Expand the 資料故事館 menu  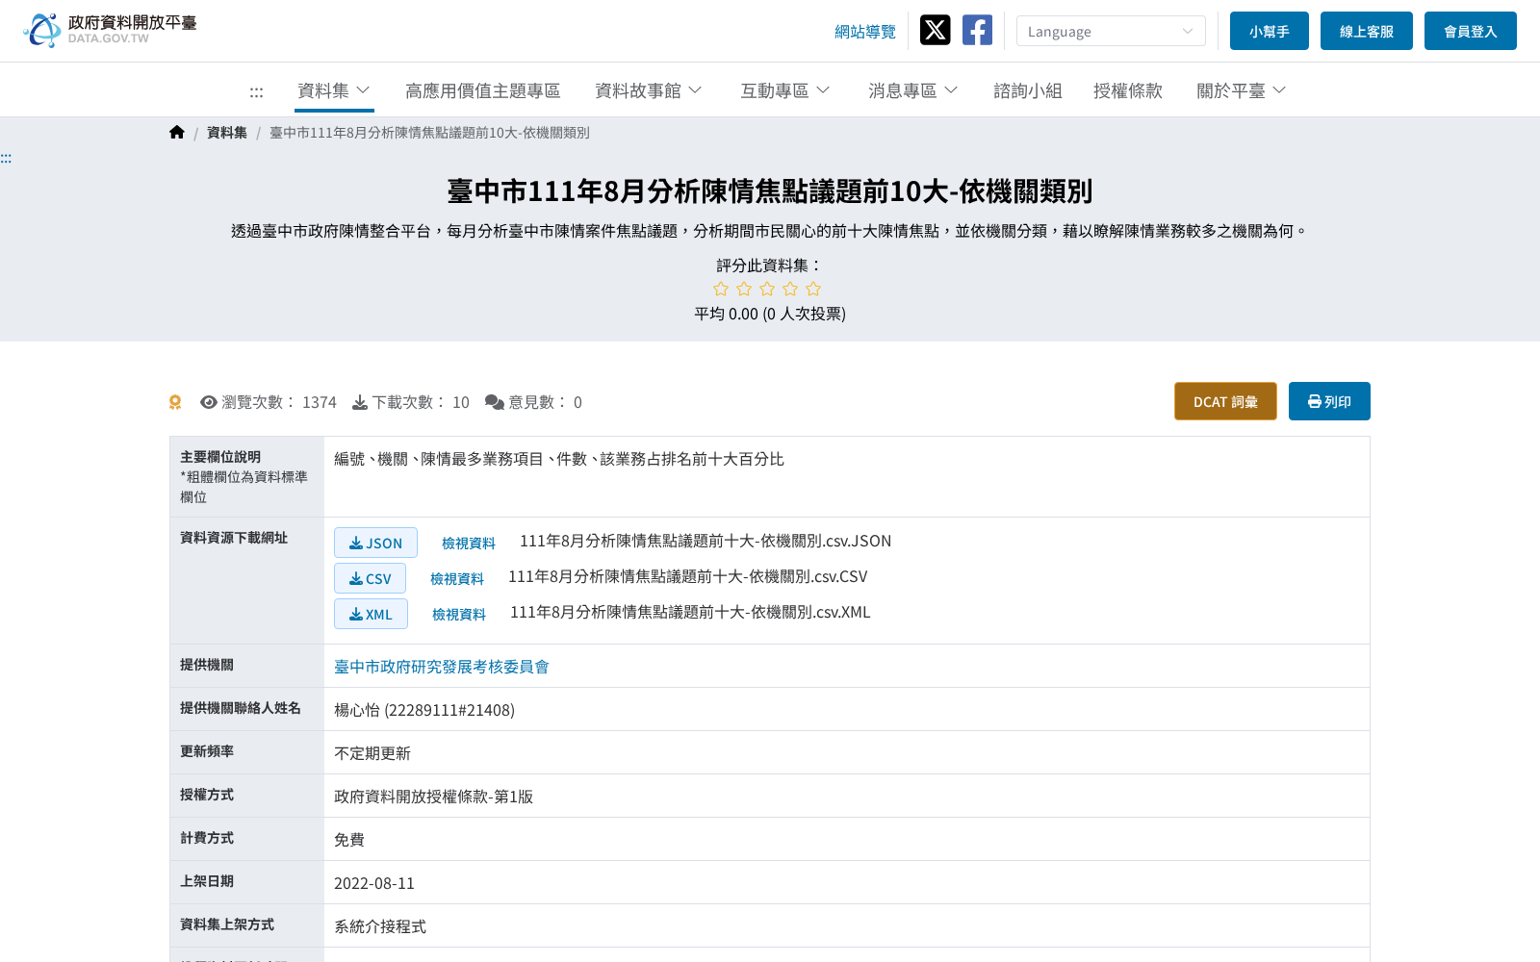coord(649,90)
